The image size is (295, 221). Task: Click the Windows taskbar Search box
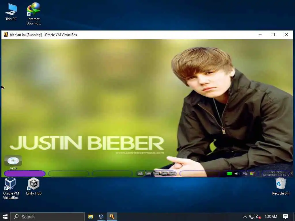click(48, 217)
